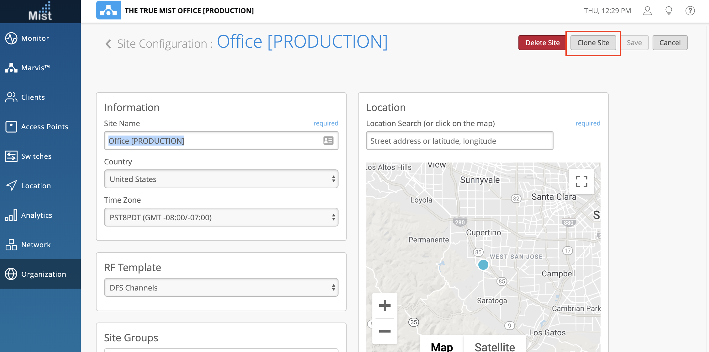The image size is (709, 352).
Task: Open the Time Zone dropdown
Action: (221, 217)
